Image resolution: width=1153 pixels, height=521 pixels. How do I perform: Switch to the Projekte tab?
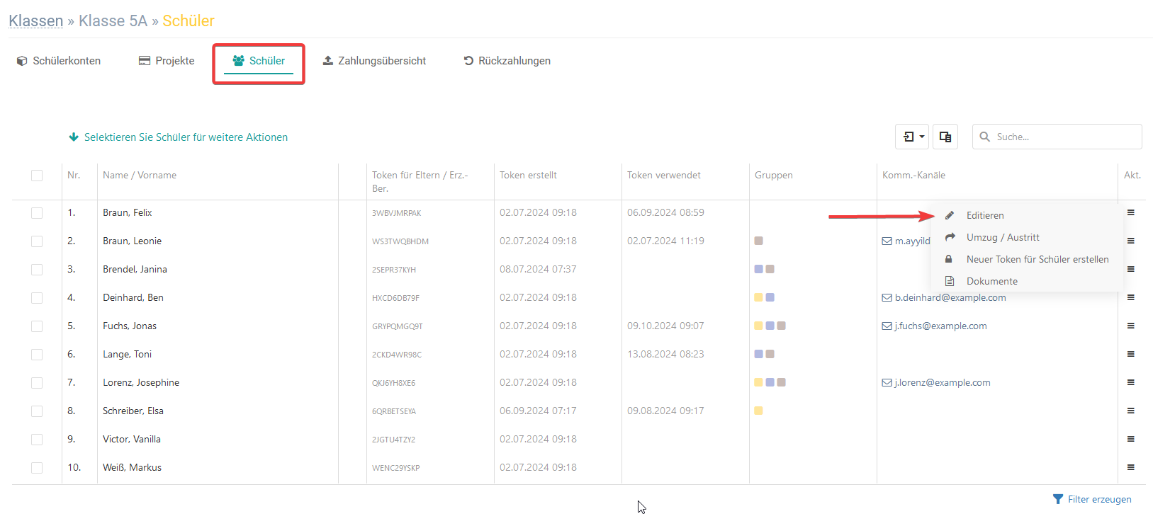[x=167, y=61]
